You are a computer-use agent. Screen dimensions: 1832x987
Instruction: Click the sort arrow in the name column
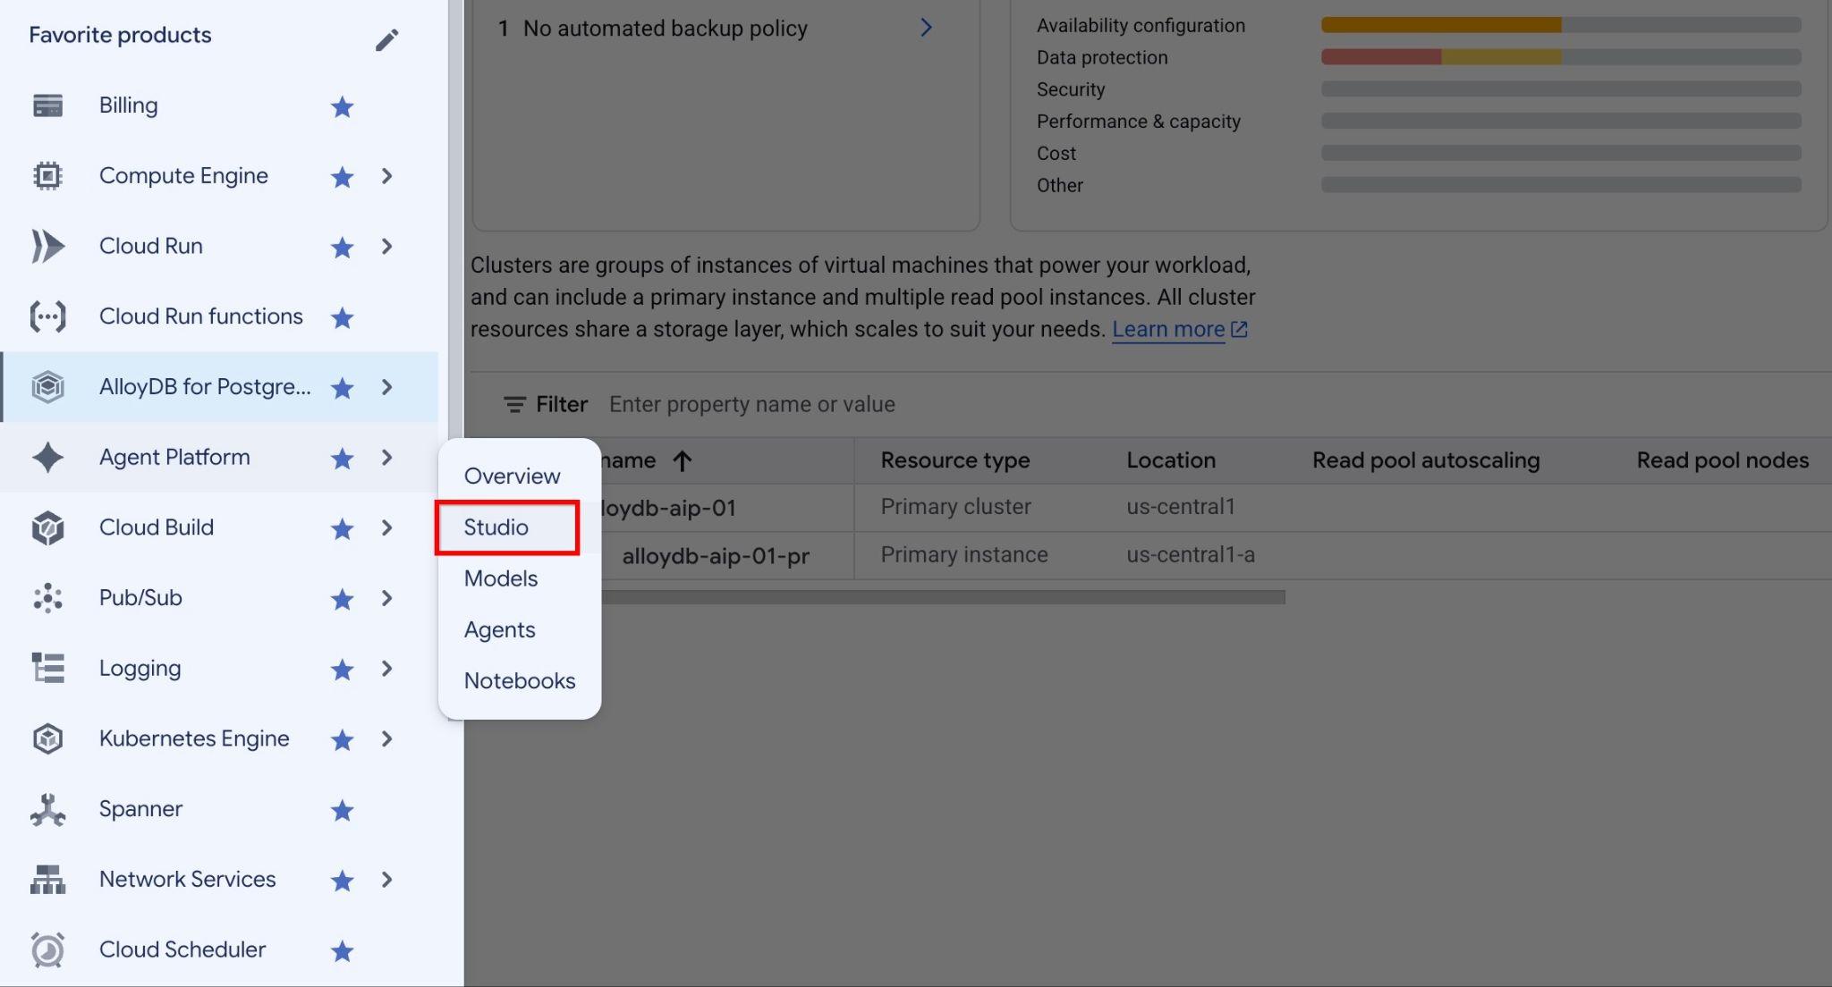tap(683, 461)
